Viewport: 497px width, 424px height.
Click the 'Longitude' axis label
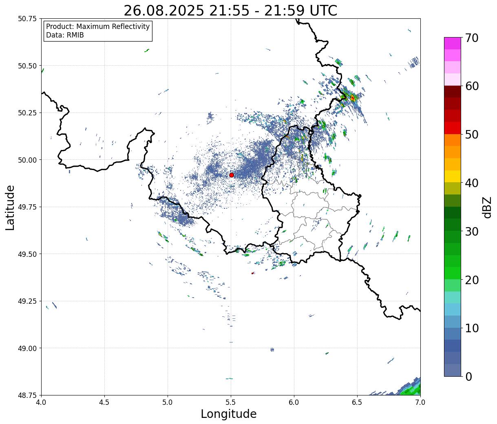229,414
